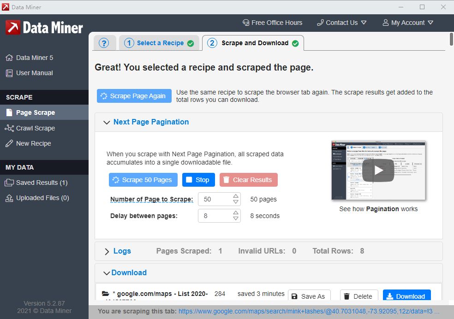Click the Contact Us phone icon
Image resolution: width=454 pixels, height=319 pixels.
pyautogui.click(x=320, y=23)
